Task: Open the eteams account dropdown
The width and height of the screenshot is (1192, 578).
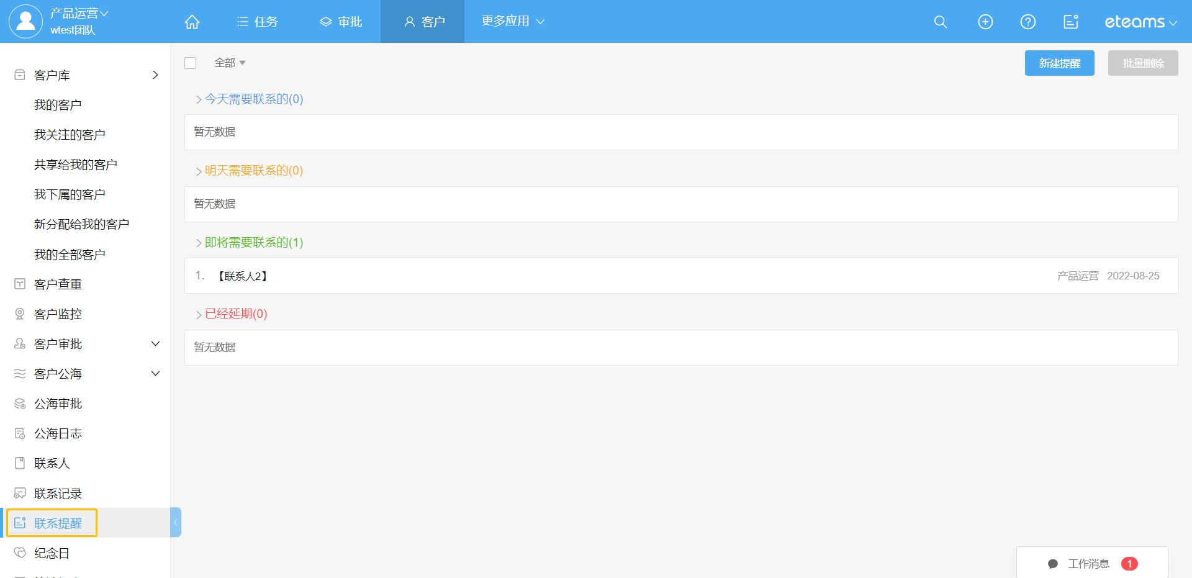Action: 1140,22
